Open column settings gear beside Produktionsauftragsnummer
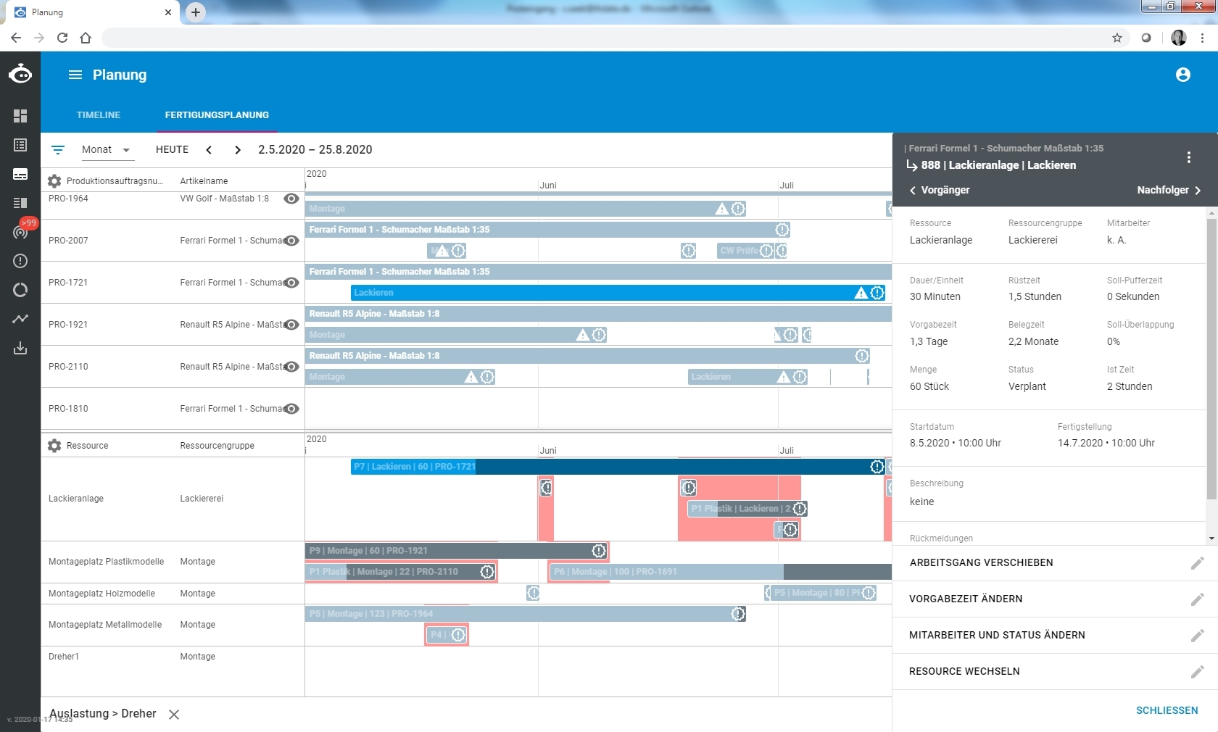Viewport: 1218px width, 732px height. coord(54,181)
